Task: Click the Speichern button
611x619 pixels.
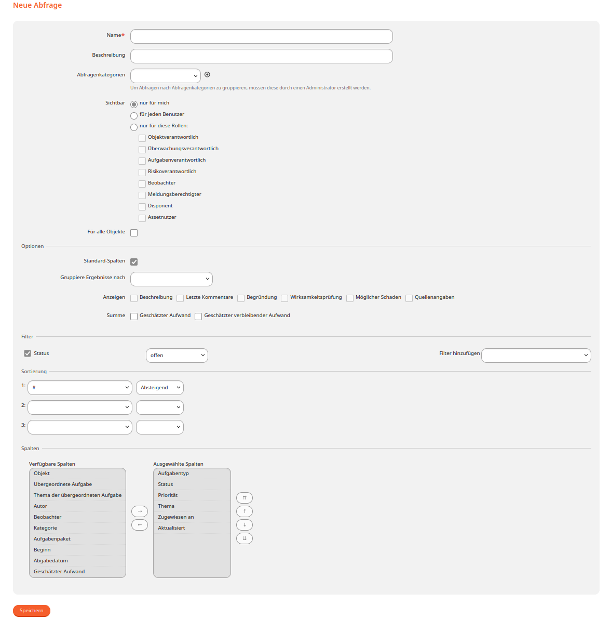Action: tap(32, 611)
